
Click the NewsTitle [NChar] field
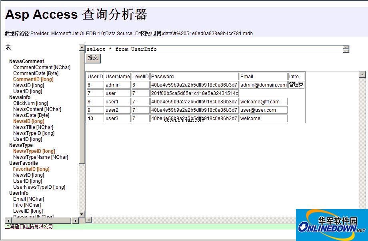click(x=33, y=127)
